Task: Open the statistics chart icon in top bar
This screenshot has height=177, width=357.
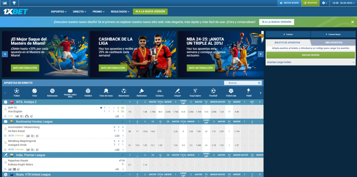Action: (x=5, y=3)
